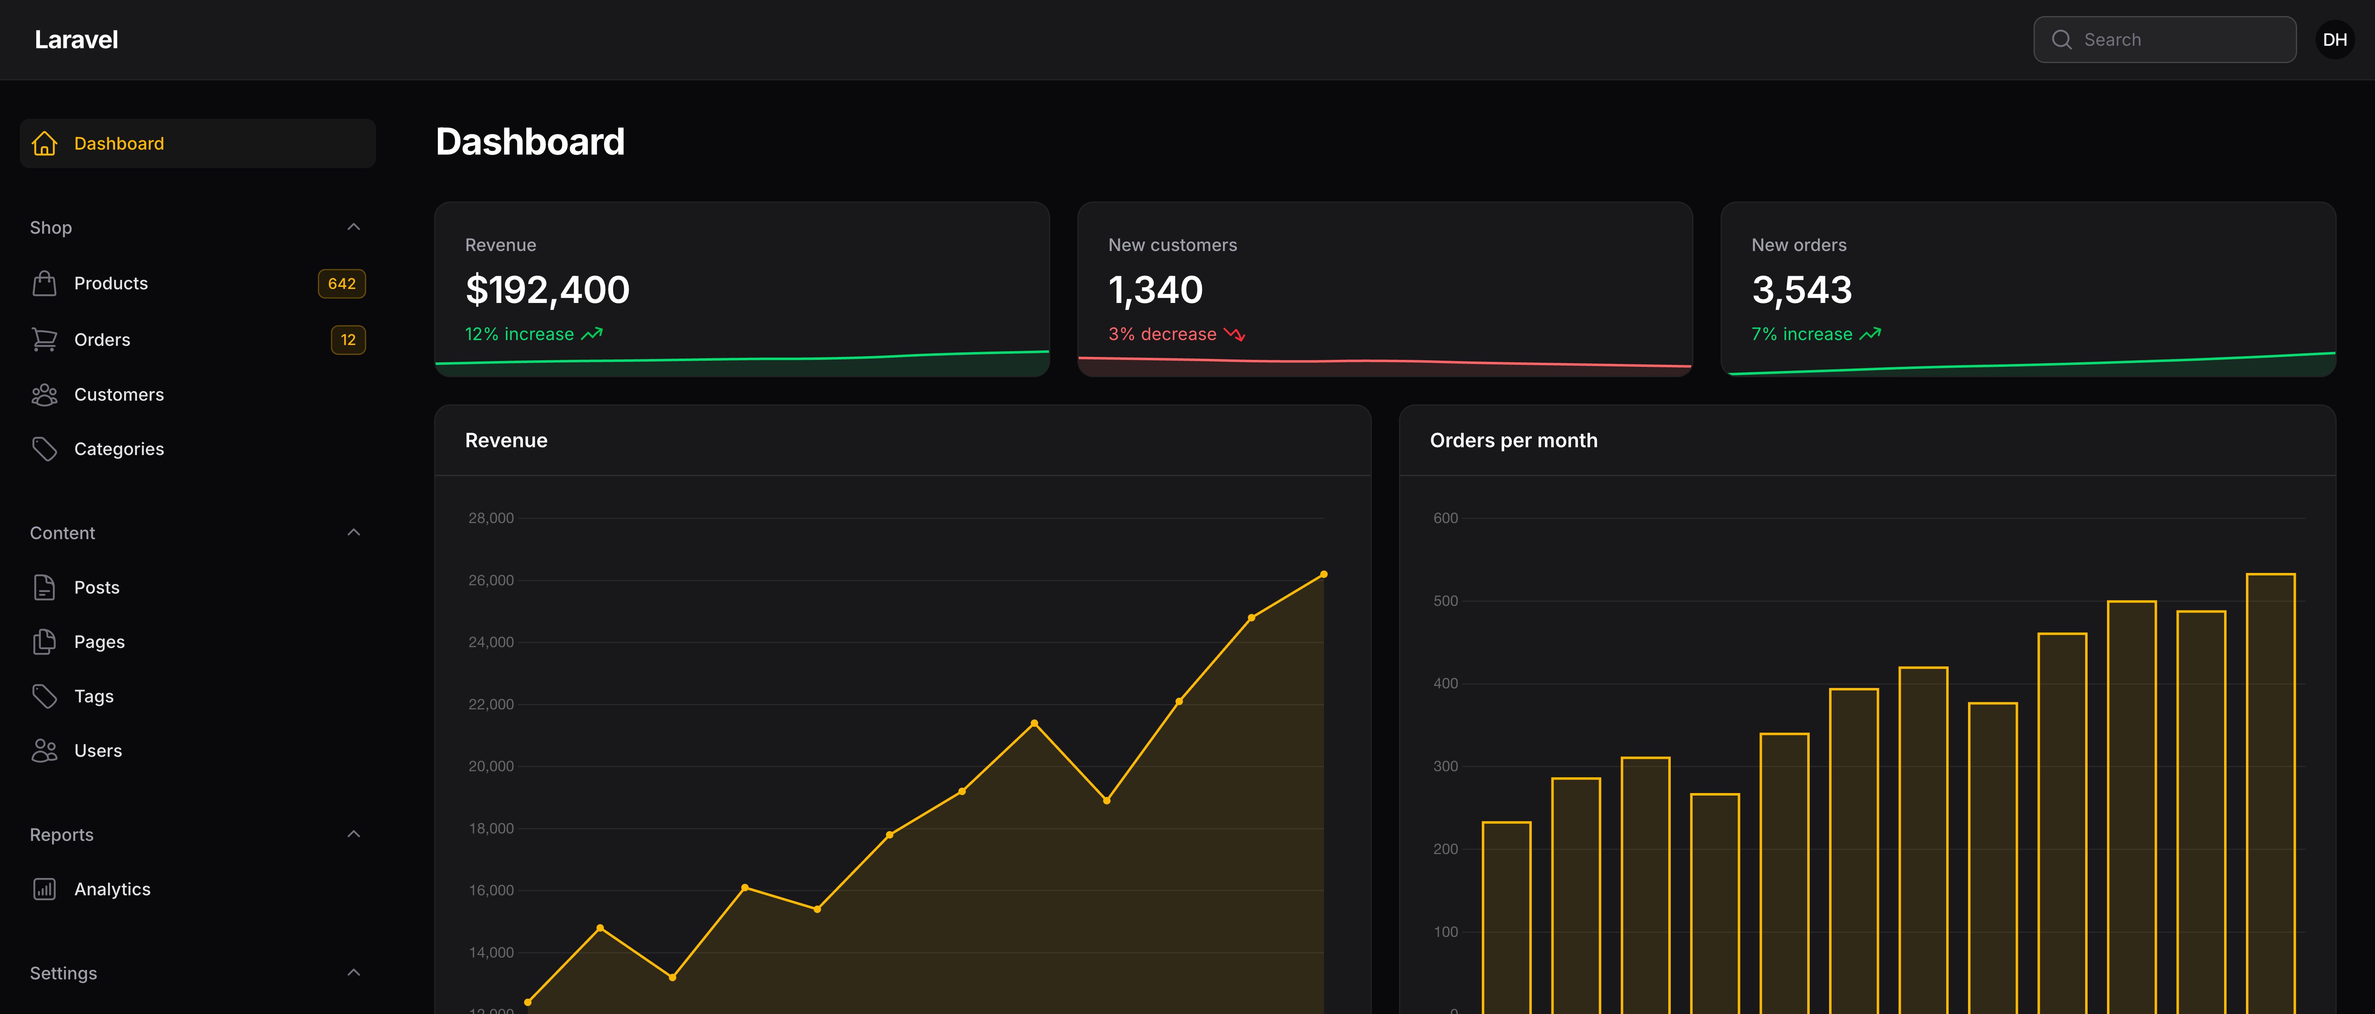Click the last data point on Revenue chart
This screenshot has width=2375, height=1014.
click(1324, 574)
